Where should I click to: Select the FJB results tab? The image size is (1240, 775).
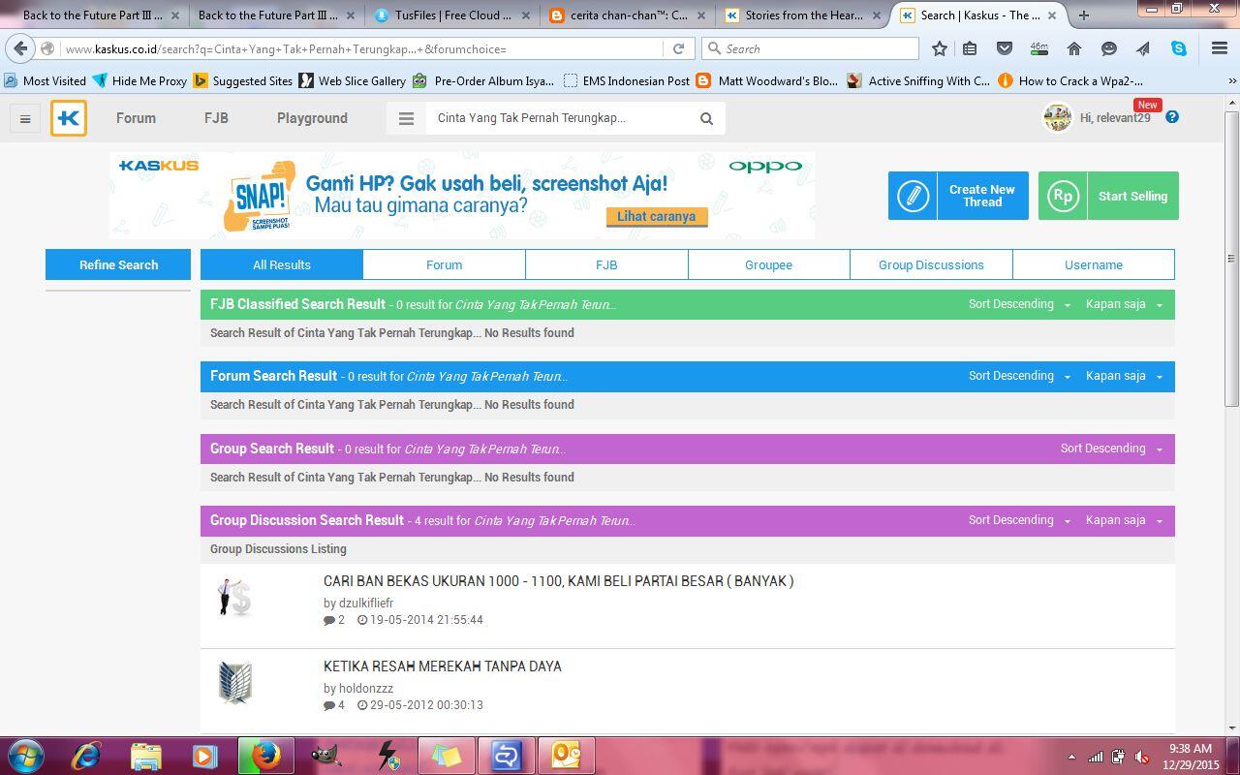[606, 264]
